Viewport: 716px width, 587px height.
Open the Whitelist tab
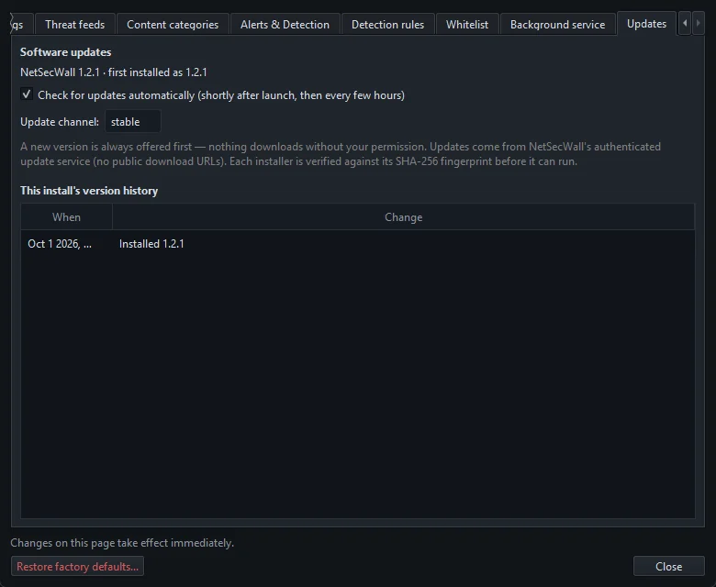[467, 25]
